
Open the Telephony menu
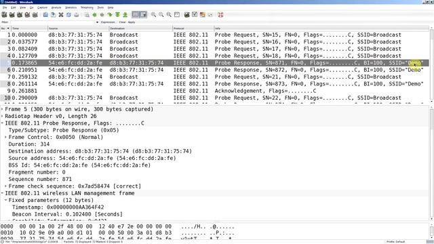(x=87, y=7)
